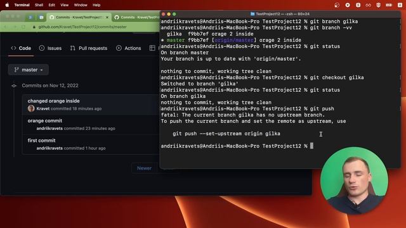Click the Terminal cursor at last prompt
Viewport: 406px width, 228px height.
coord(311,146)
